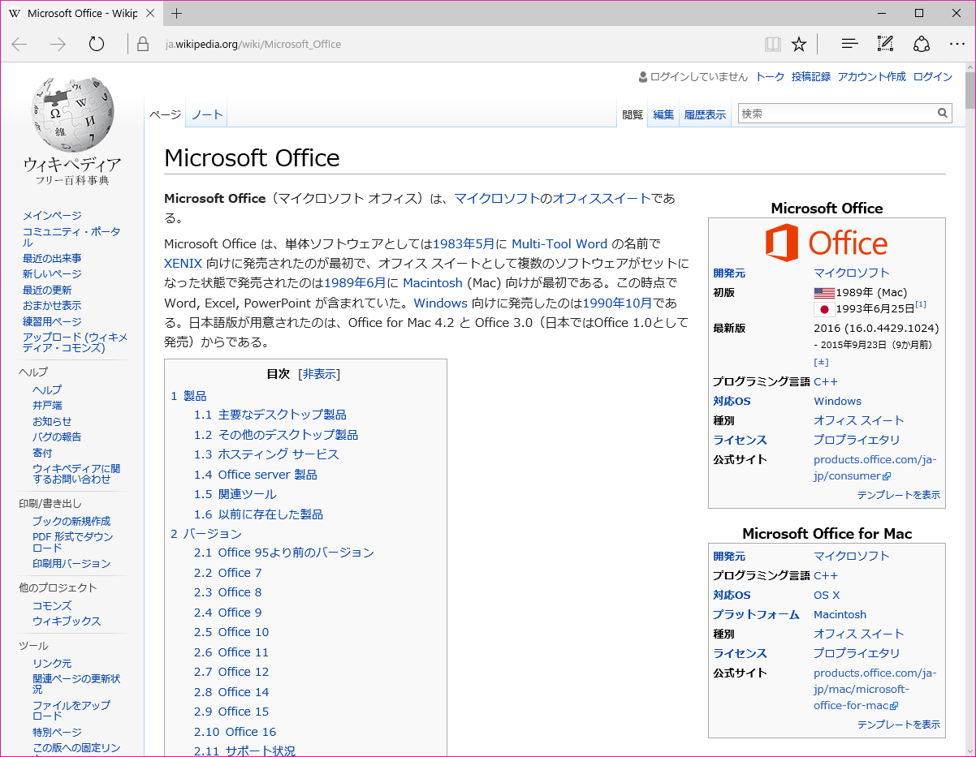The image size is (976, 757).
Task: Open Edge More actions ellipsis menu
Action: click(x=957, y=44)
